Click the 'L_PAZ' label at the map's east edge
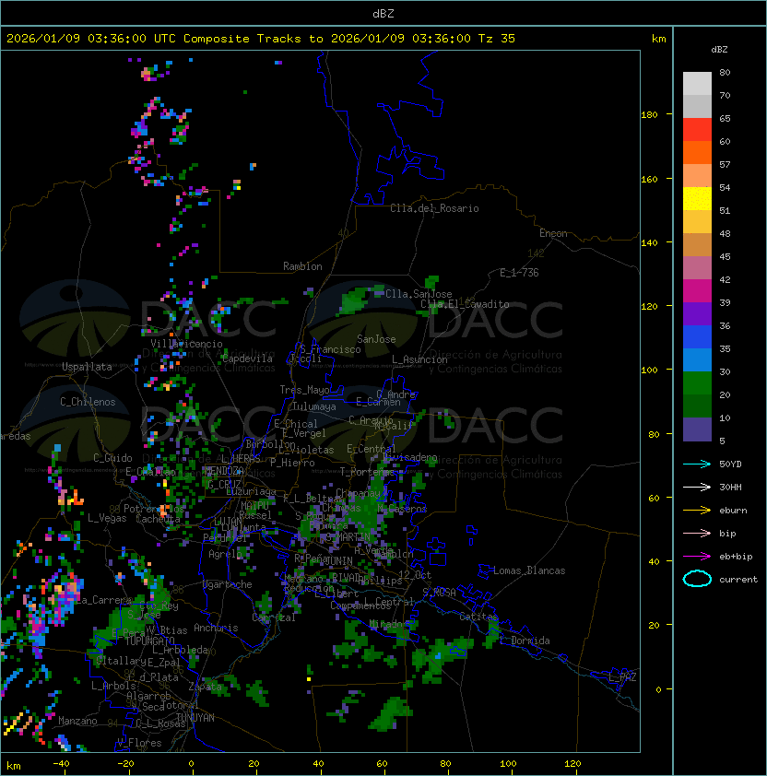 coord(622,677)
